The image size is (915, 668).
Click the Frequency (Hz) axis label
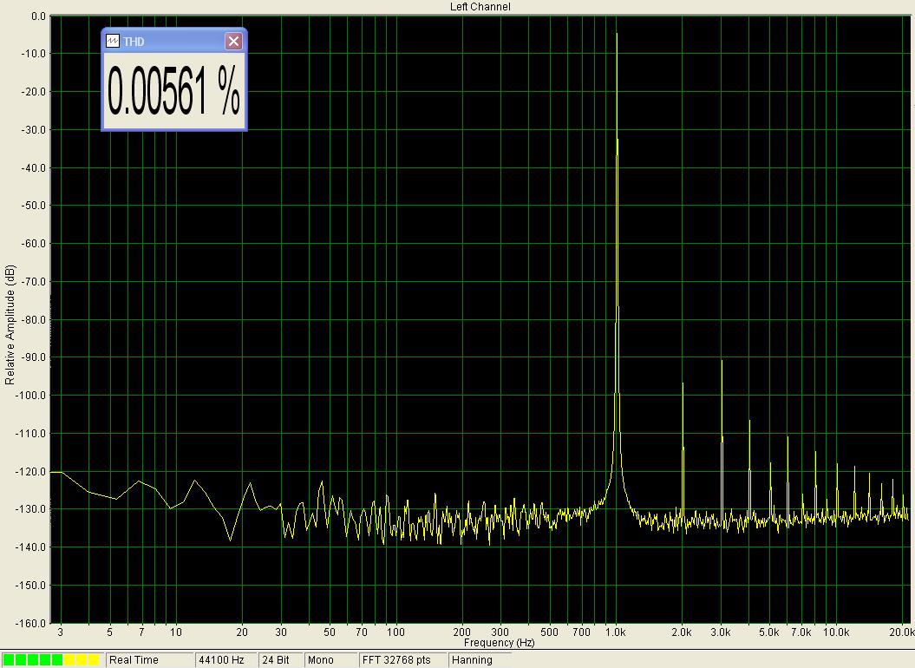click(x=499, y=642)
